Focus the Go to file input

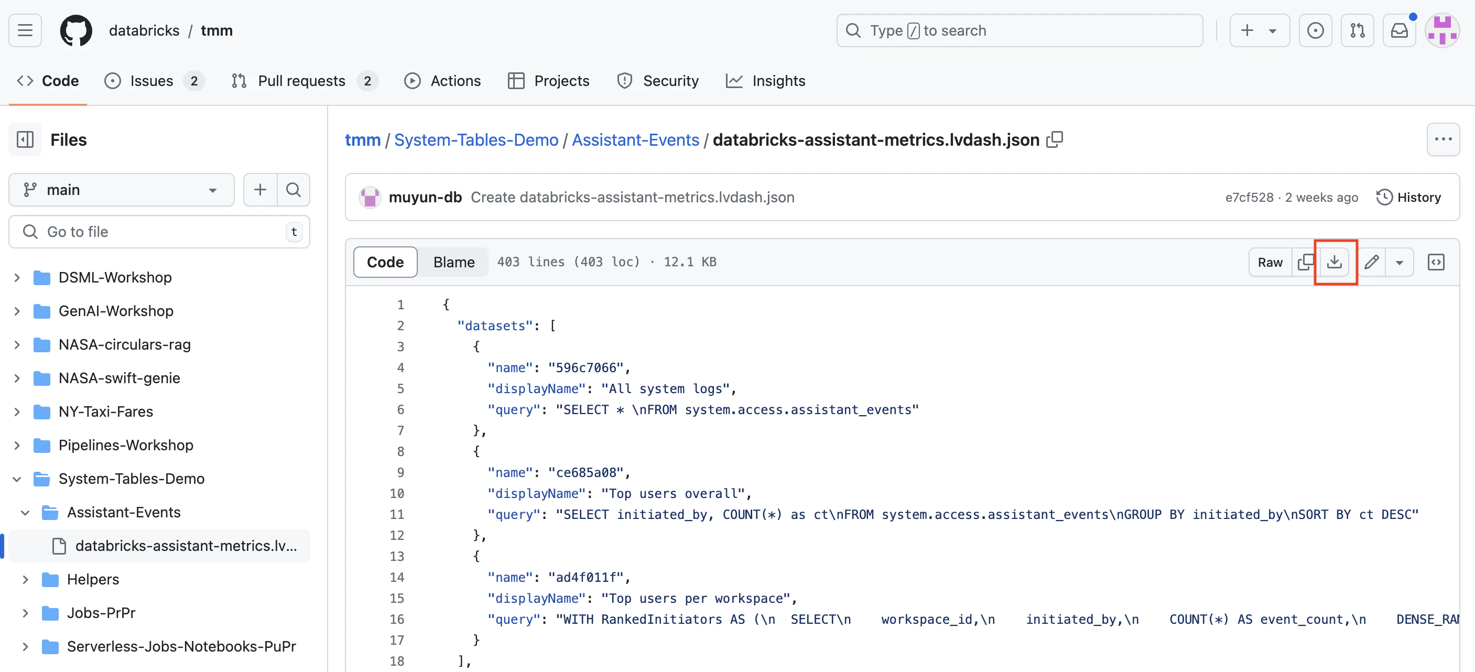point(159,232)
